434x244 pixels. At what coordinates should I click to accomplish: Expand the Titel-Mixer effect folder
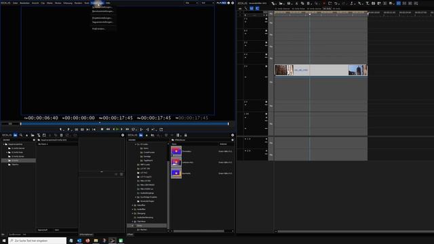(x=132, y=222)
